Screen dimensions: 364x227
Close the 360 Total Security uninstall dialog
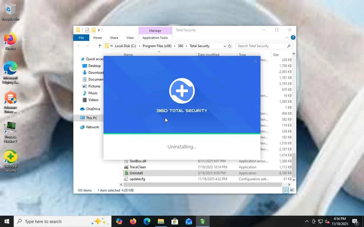click(x=255, y=61)
